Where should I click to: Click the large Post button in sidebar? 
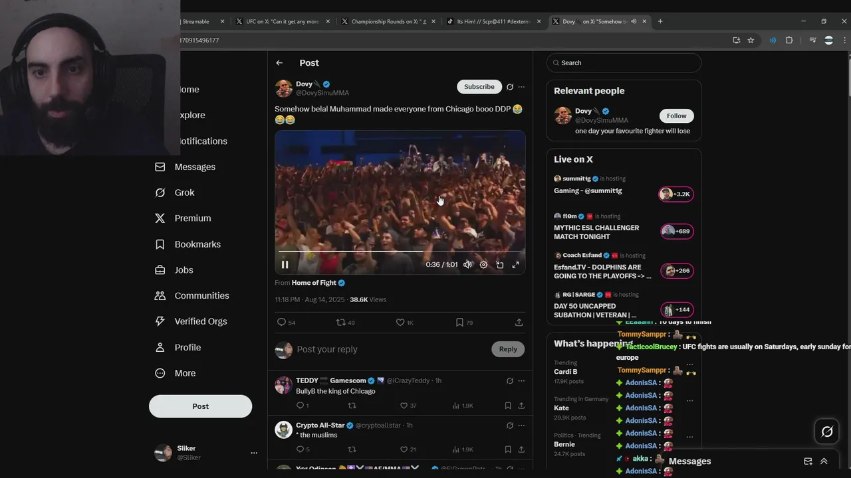[x=200, y=406]
